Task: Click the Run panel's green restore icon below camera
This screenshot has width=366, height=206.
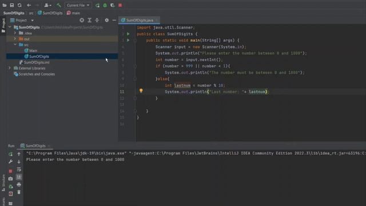Action: coord(10,187)
